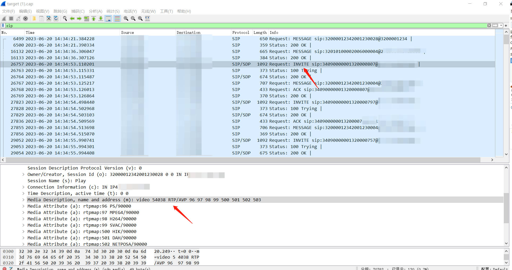Viewport: 512px width, 270px height.
Task: Reset text to normal size icon
Action: pyautogui.click(x=140, y=19)
